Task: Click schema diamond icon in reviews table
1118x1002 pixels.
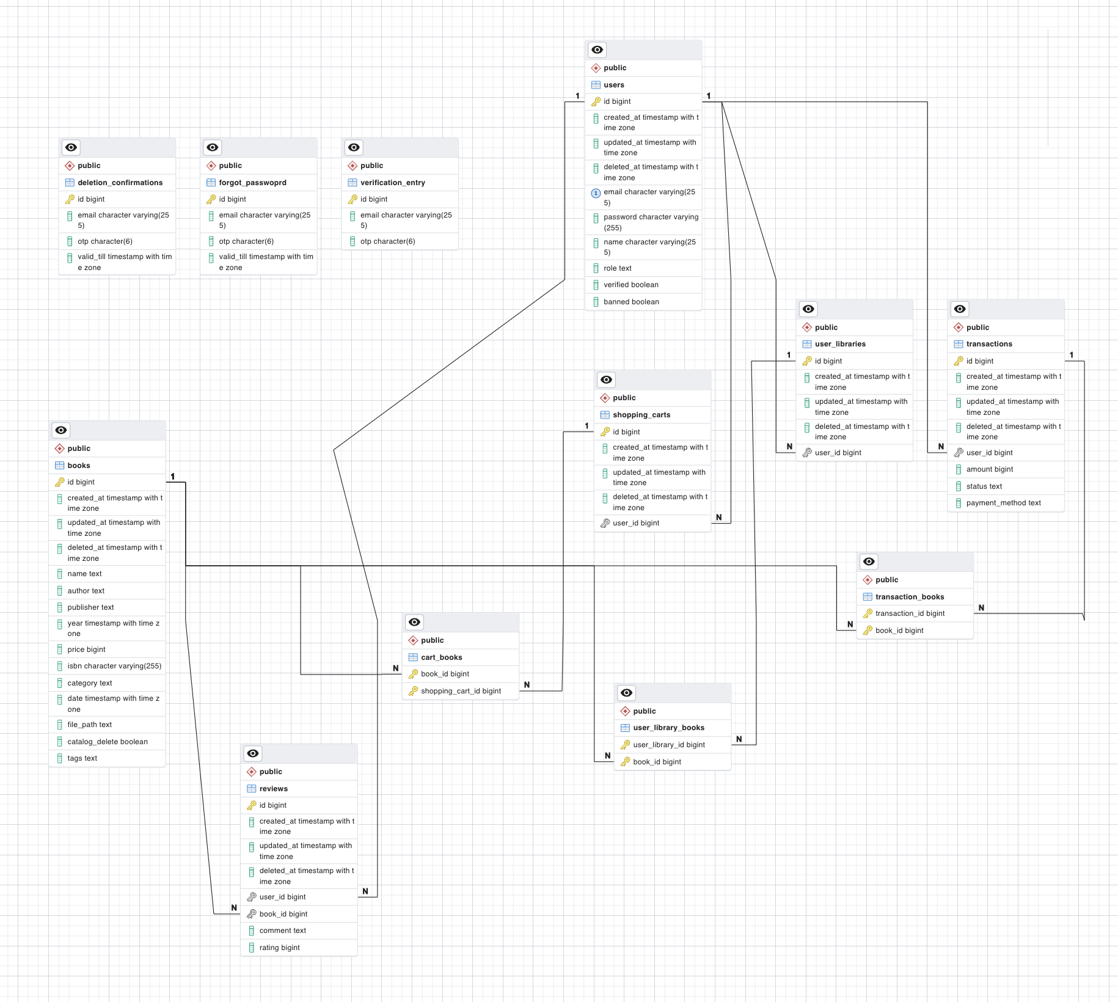Action: tap(251, 772)
